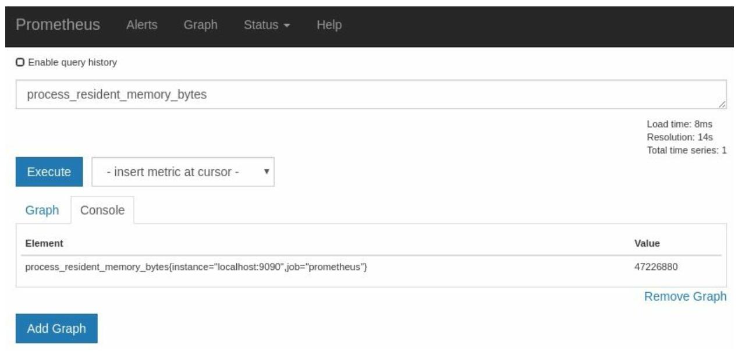This screenshot has height=352, width=738.
Task: Open the Help page
Action: pyautogui.click(x=329, y=25)
